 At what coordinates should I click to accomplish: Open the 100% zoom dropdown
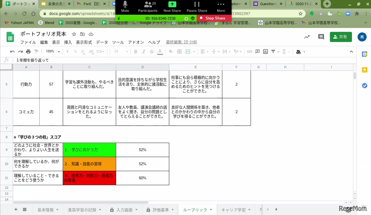(52, 52)
